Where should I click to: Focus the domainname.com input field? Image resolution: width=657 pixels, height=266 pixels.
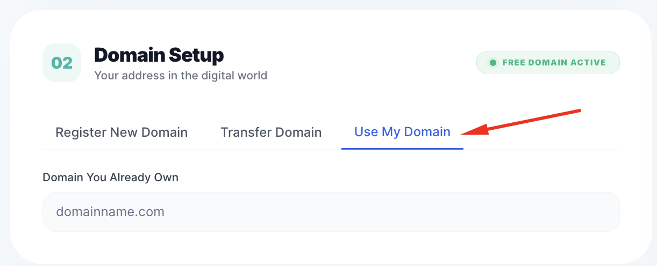pyautogui.click(x=331, y=212)
